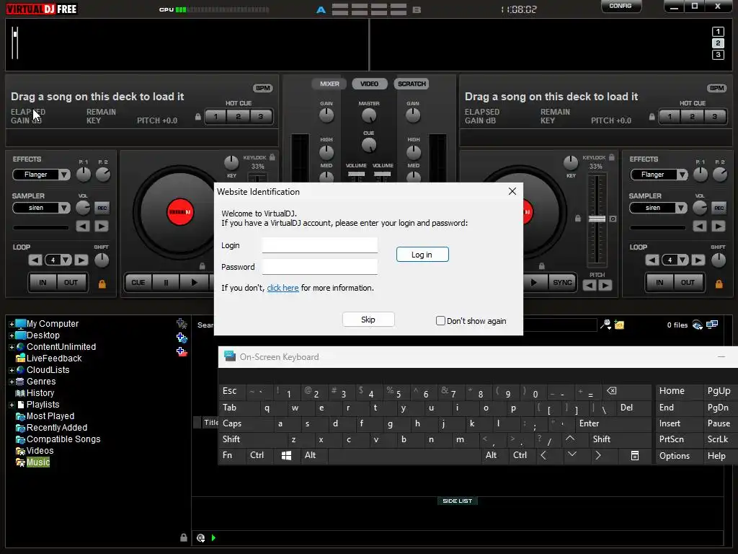Toggle right deck loop smart lock icon
738x554 pixels.
[719, 283]
